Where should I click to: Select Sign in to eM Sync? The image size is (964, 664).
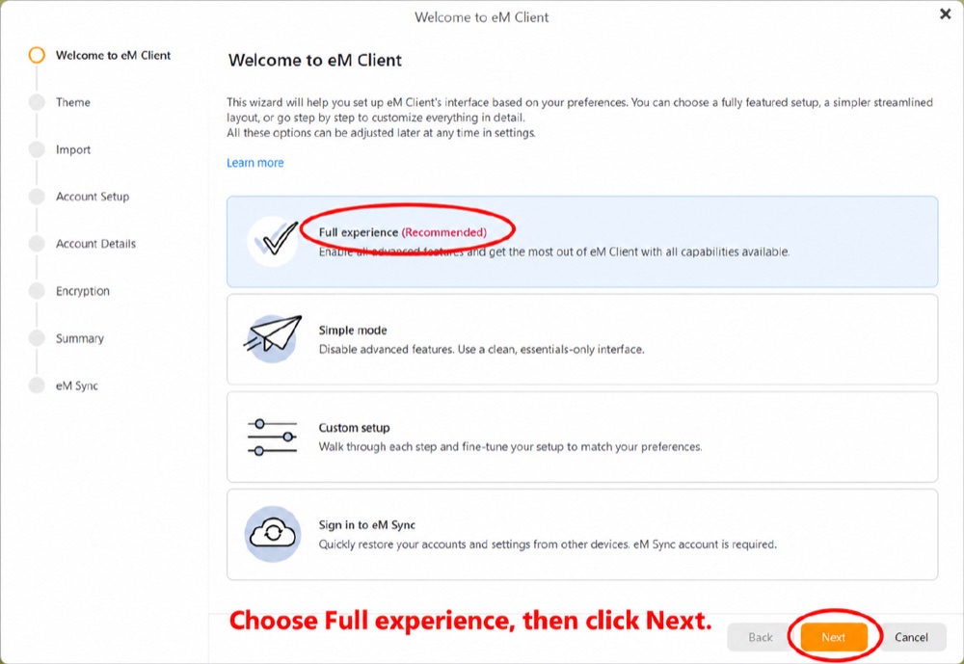(582, 534)
